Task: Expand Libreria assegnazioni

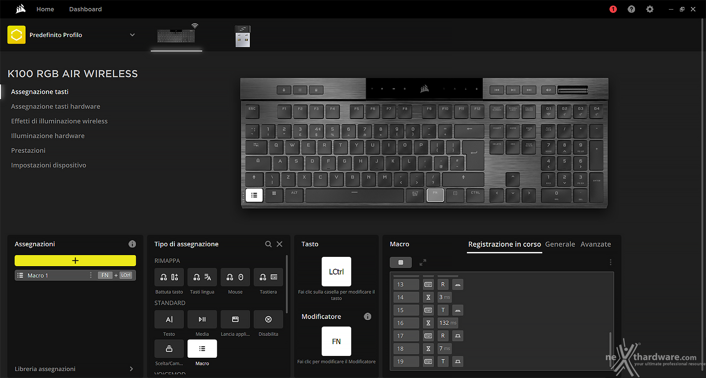Action: coord(131,369)
